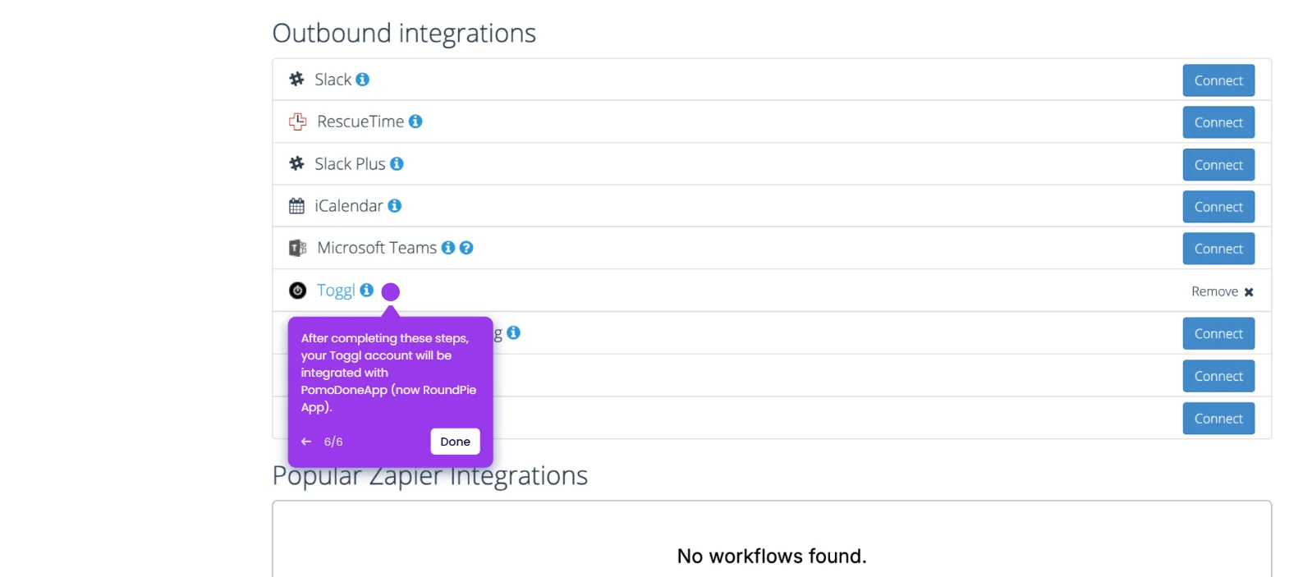Viewport: 1289px width, 577px height.
Task: Open the question-mark help icon for Microsoft Teams
Action: pyautogui.click(x=466, y=248)
